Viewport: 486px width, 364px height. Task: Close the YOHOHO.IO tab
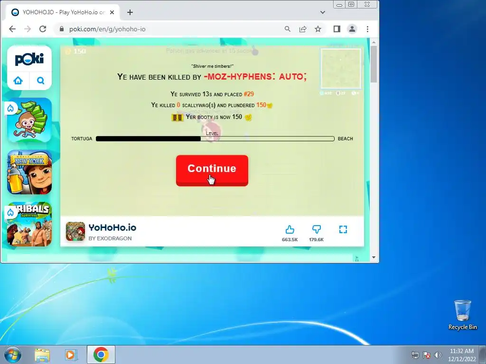point(112,12)
